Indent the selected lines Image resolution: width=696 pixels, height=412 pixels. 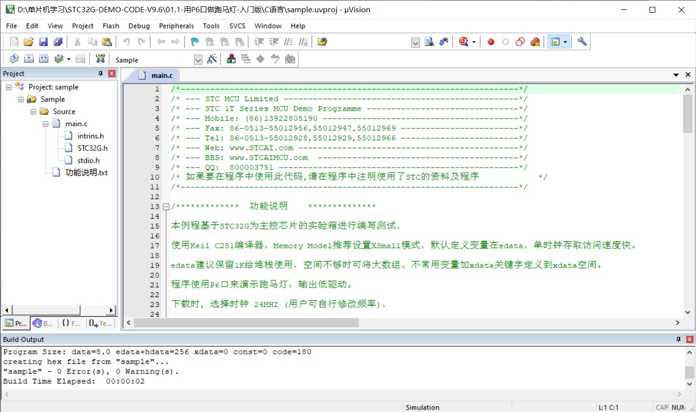[259, 42]
